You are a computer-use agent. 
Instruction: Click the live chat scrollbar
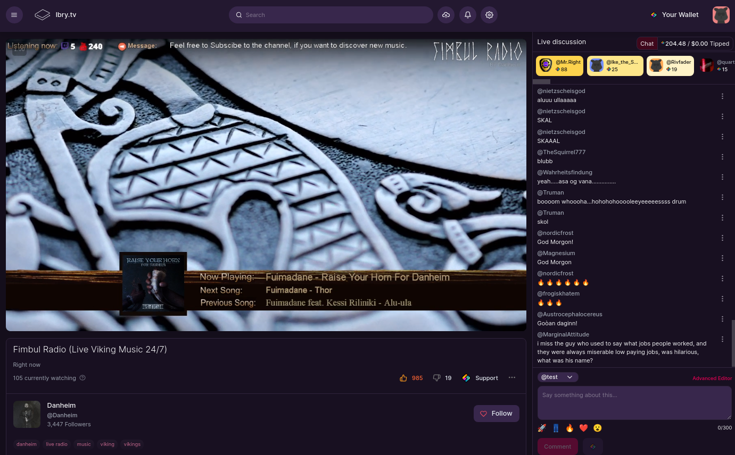click(733, 343)
